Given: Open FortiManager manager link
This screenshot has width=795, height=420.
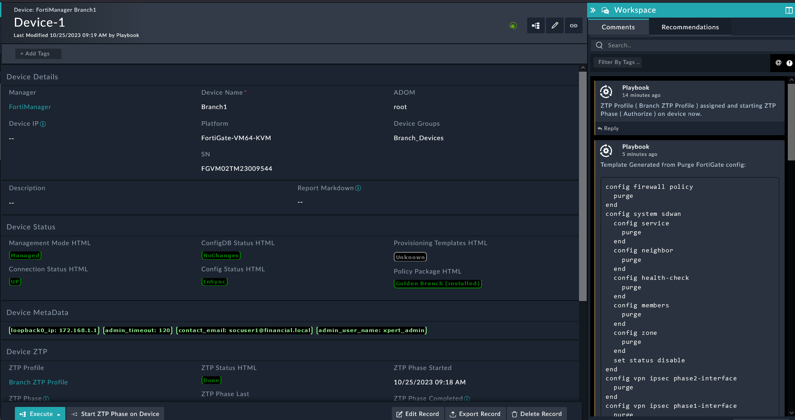Looking at the screenshot, I should 30,107.
